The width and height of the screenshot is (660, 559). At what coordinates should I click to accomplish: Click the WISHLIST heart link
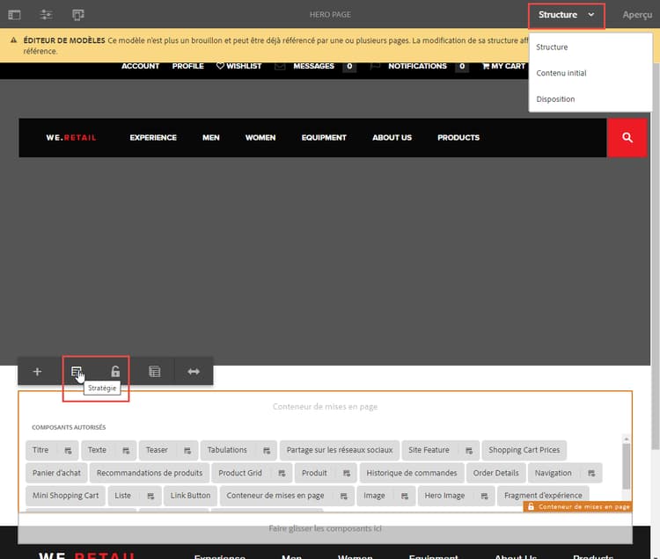coord(238,66)
